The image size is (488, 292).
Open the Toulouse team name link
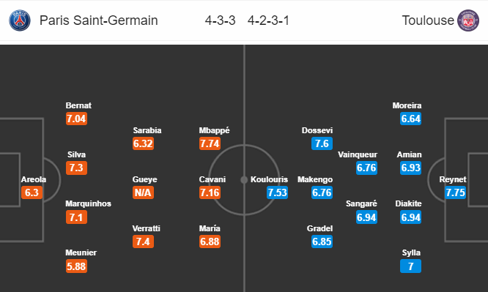428,20
